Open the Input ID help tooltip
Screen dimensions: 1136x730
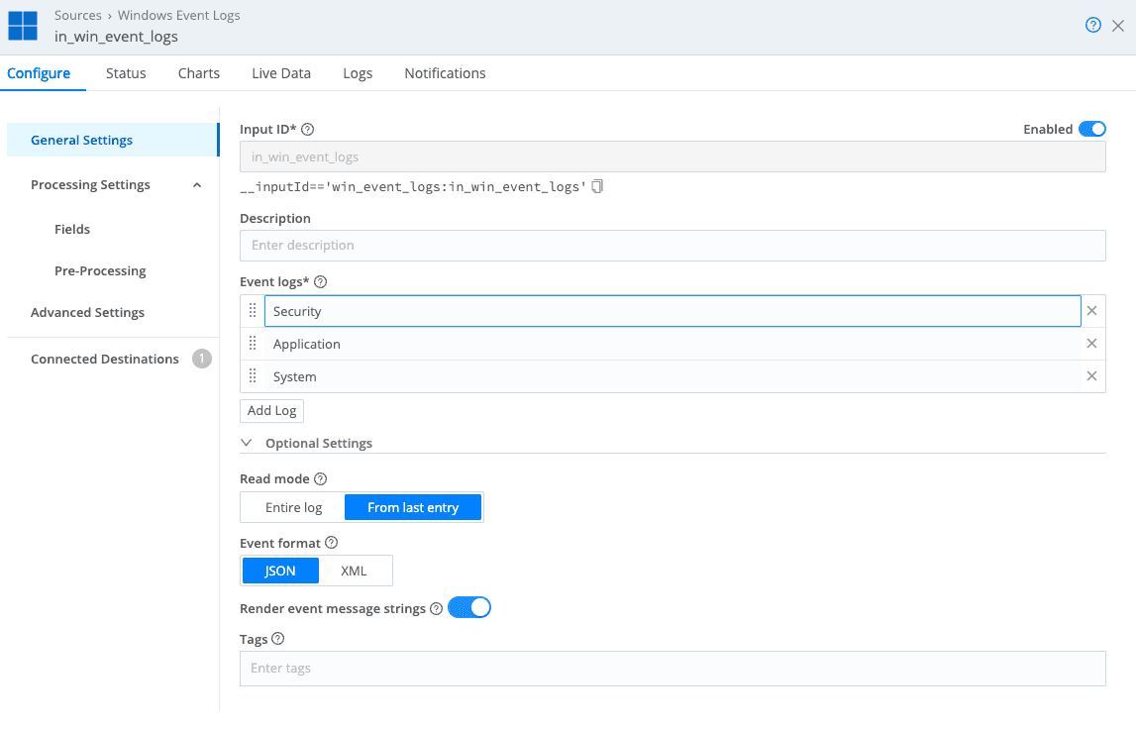click(x=307, y=129)
